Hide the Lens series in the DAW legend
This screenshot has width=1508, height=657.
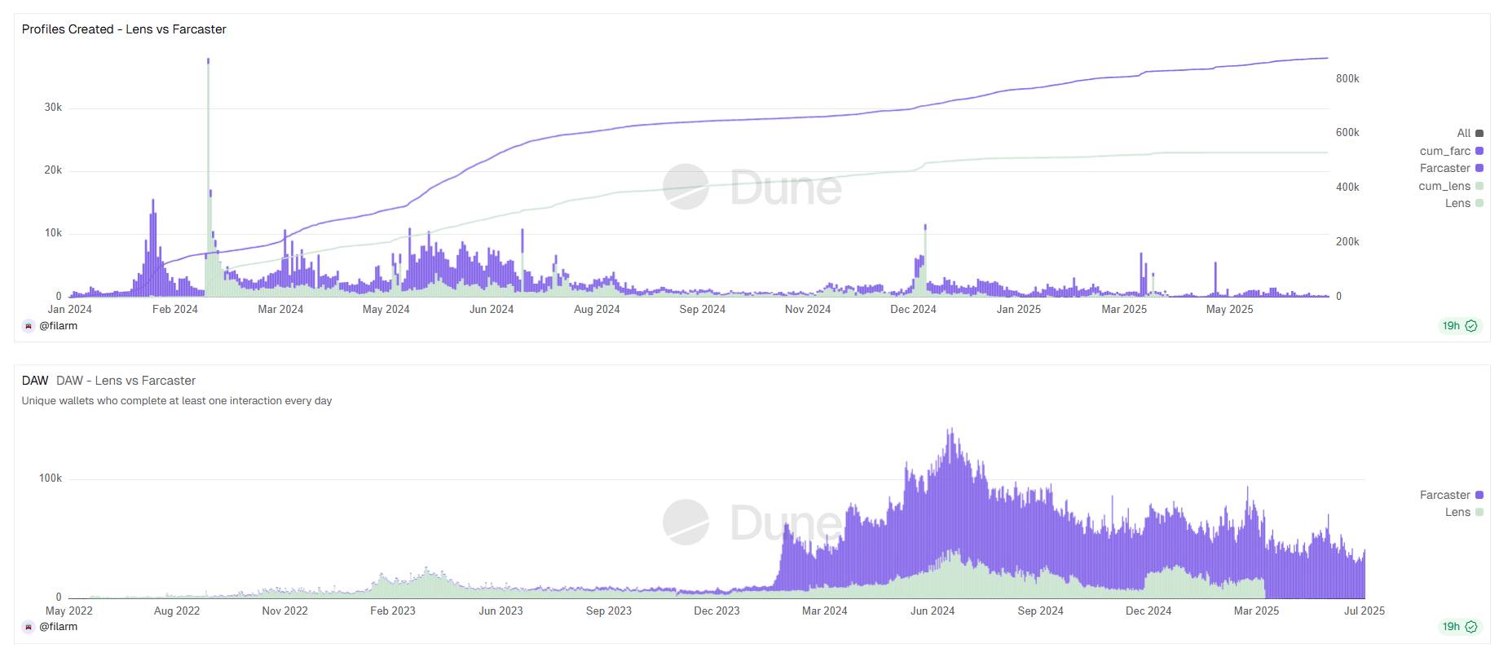click(x=1457, y=513)
